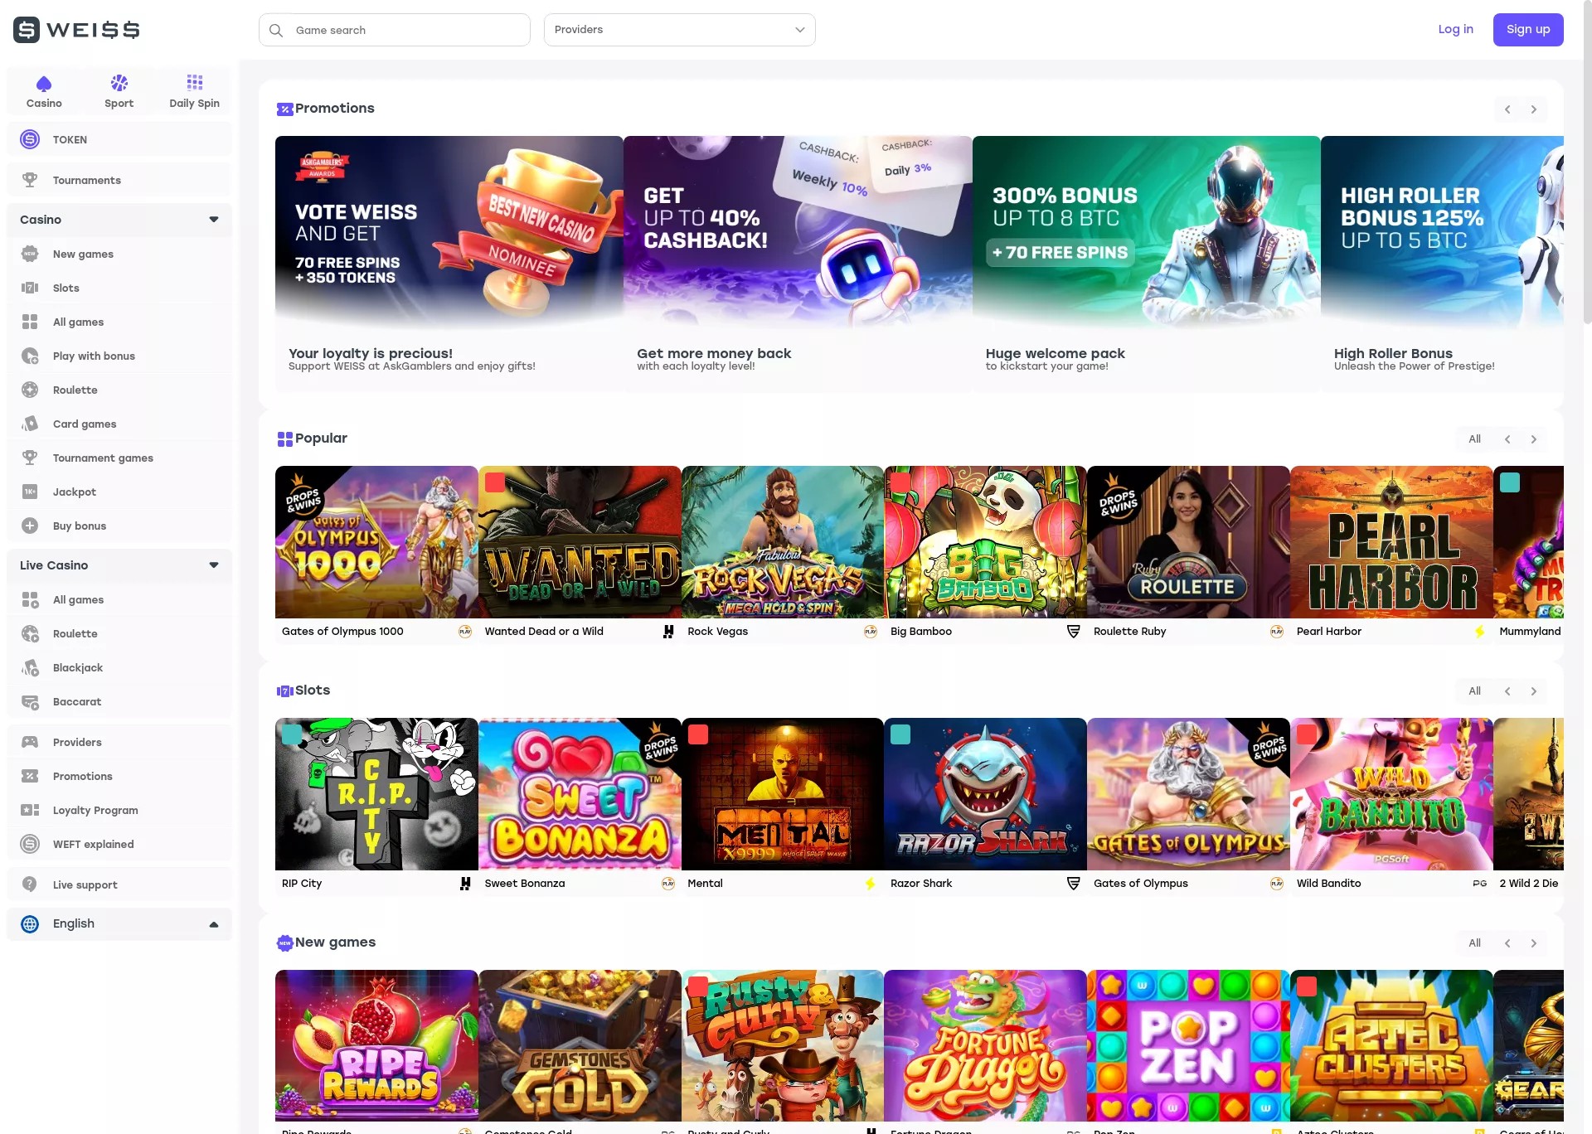
Task: Click the provider icon beside Wanted Dead or a Wild
Action: tap(668, 632)
